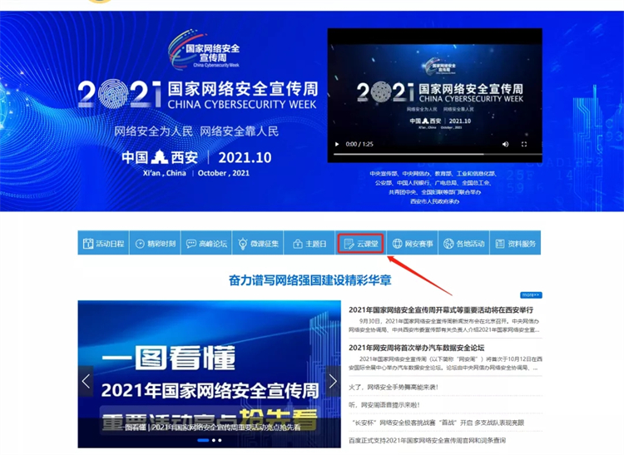Open the 高峰论坛 menu item
Viewport: 624px width, 455px height.
tap(206, 244)
